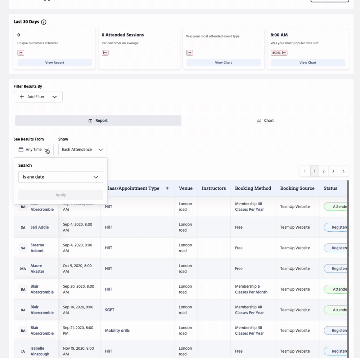This screenshot has height=358, width=360.
Task: Click View Chart under 8:00 AM time slot
Action: [308, 63]
